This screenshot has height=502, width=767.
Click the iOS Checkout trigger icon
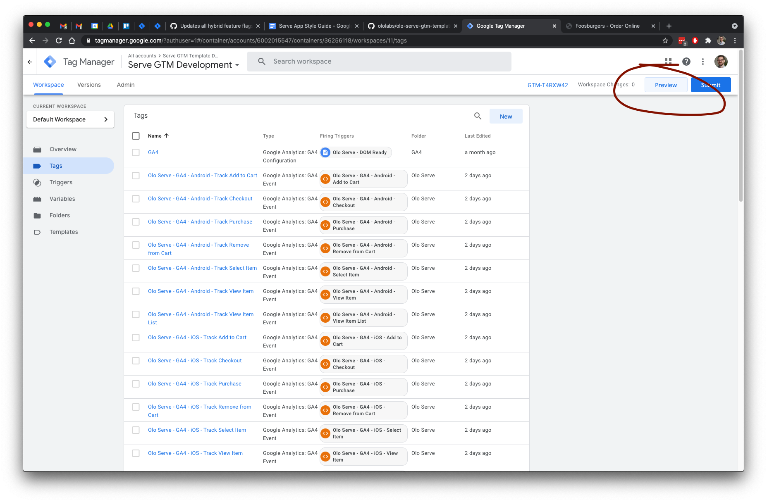tap(325, 364)
